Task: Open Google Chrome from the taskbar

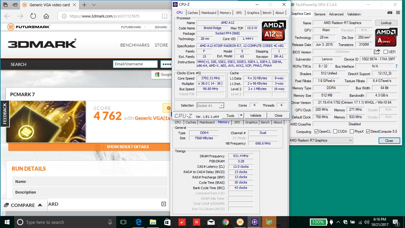Action: click(226, 222)
